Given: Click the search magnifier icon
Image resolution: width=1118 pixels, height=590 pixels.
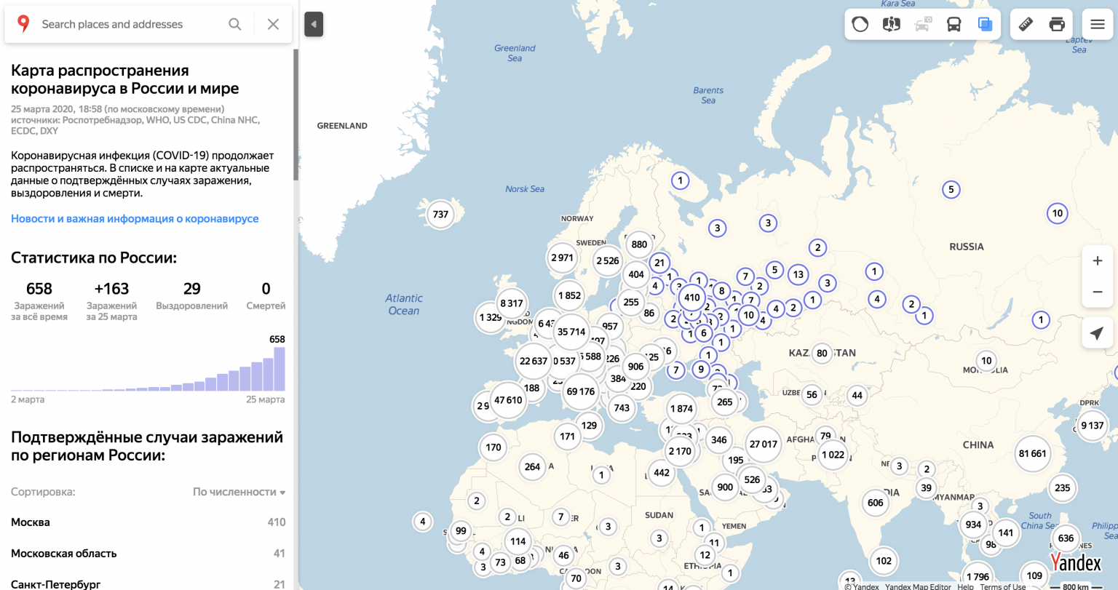Looking at the screenshot, I should click(x=235, y=24).
